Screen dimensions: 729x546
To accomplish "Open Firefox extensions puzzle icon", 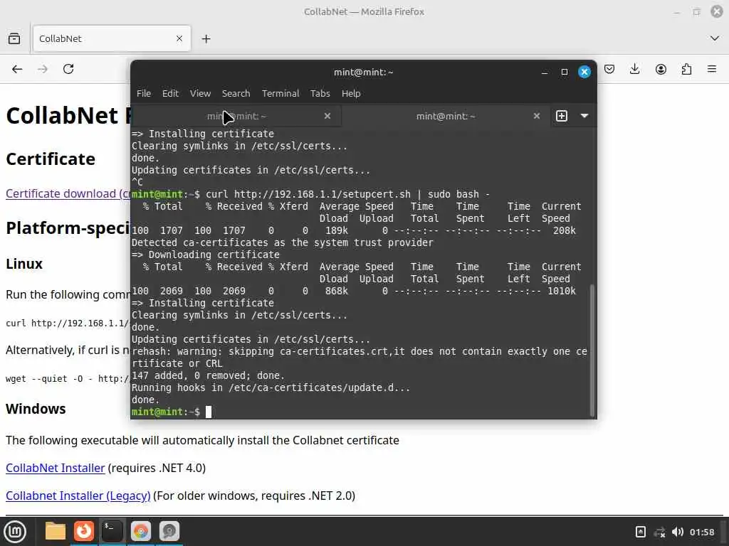I will (686, 69).
